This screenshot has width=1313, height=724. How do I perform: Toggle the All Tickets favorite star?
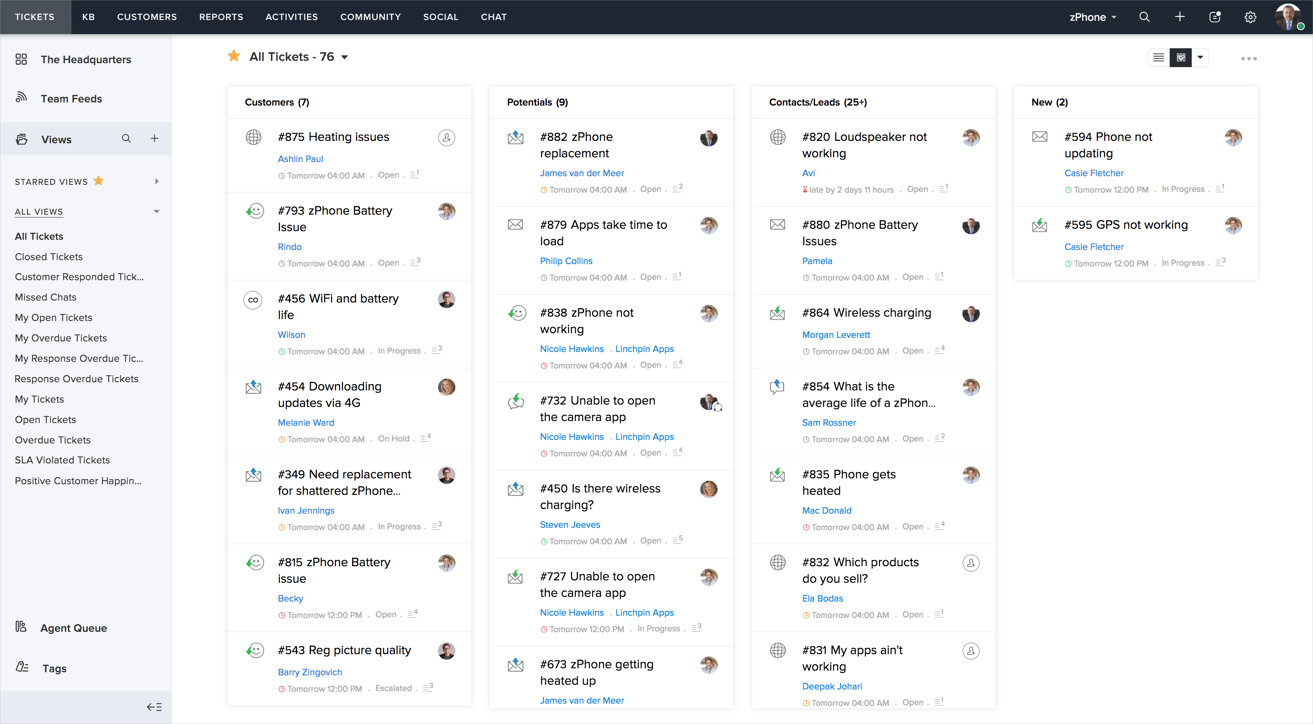coord(234,56)
